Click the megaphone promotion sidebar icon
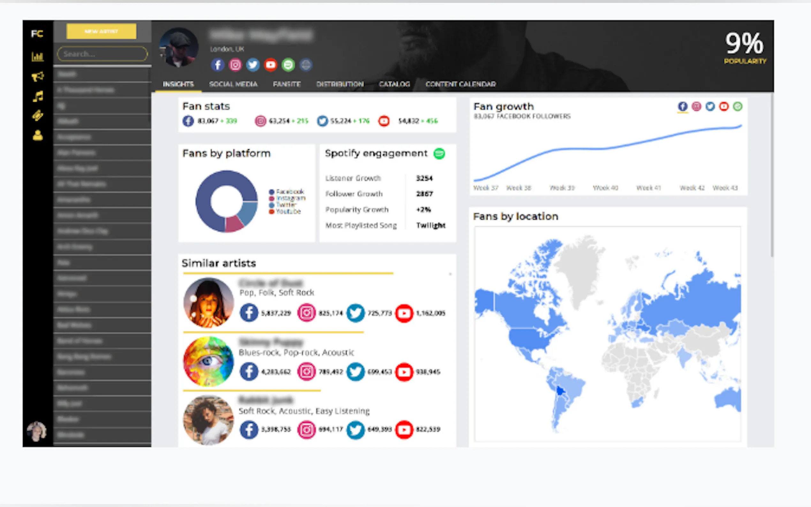Screen dimensions: 811x507 (37, 76)
